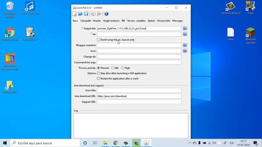Browse for the Icon file
The image size is (262, 147).
185,51
